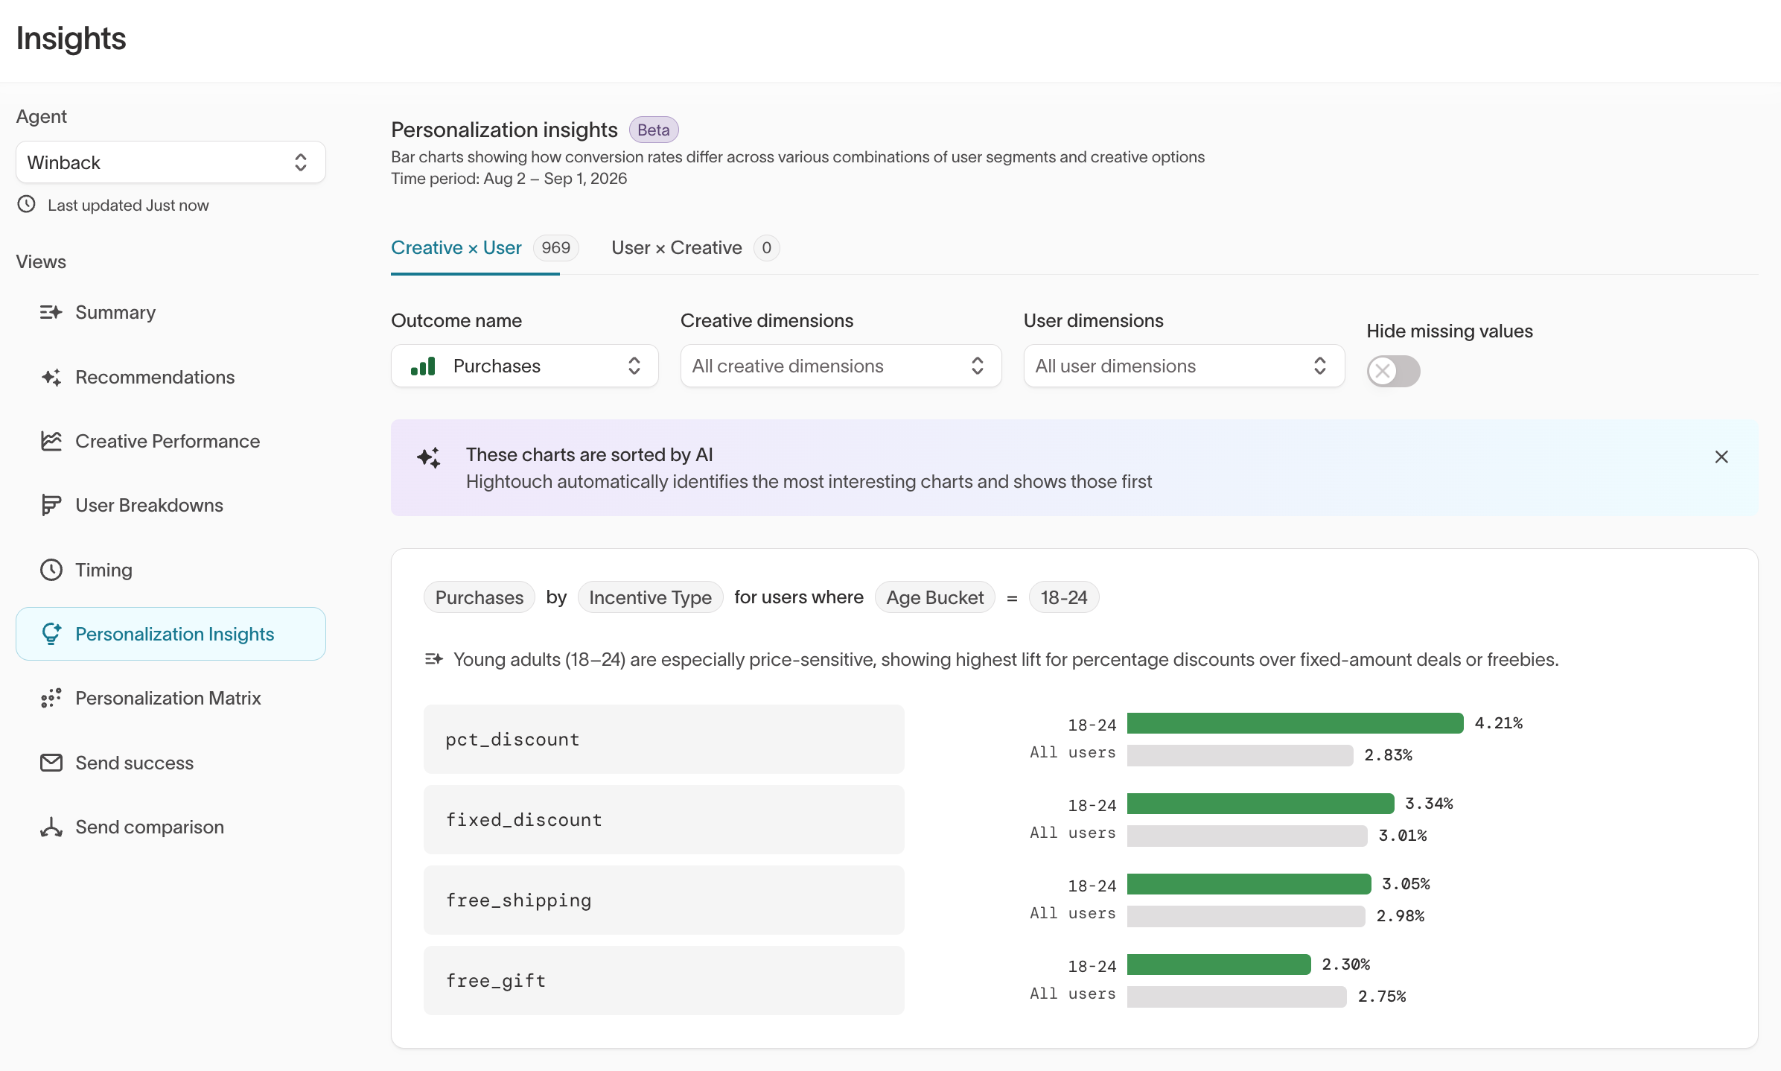This screenshot has width=1781, height=1071.
Task: Click the 3.34% value for fixed_discount
Action: pyautogui.click(x=1429, y=803)
